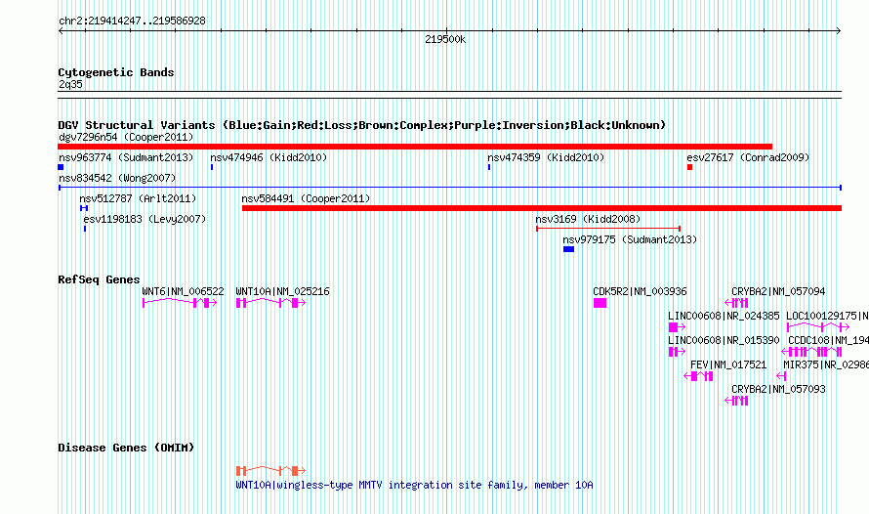Viewport: 869px width, 514px height.
Task: Click CRYBA2|NM_057093 gene label
Action: point(778,389)
